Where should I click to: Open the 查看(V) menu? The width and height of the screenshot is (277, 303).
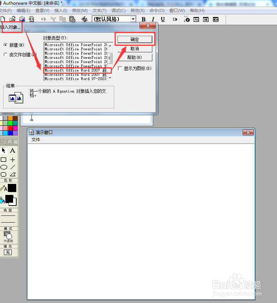(42, 11)
